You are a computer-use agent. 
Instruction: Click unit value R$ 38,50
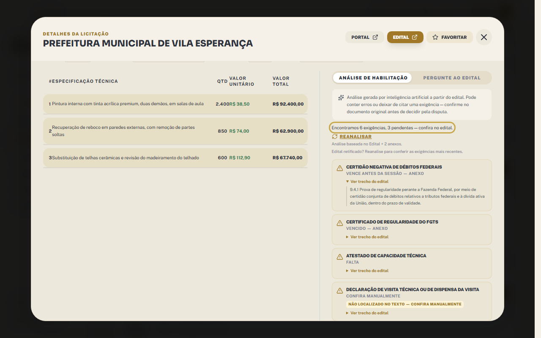[x=240, y=104]
